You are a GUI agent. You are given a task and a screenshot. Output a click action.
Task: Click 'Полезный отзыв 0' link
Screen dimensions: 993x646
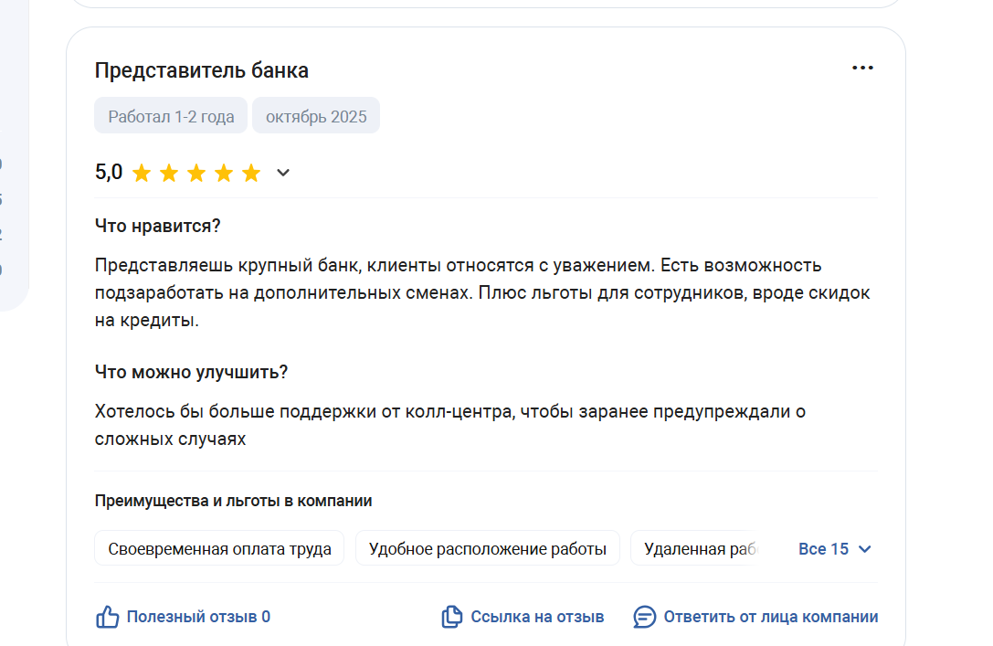198,617
